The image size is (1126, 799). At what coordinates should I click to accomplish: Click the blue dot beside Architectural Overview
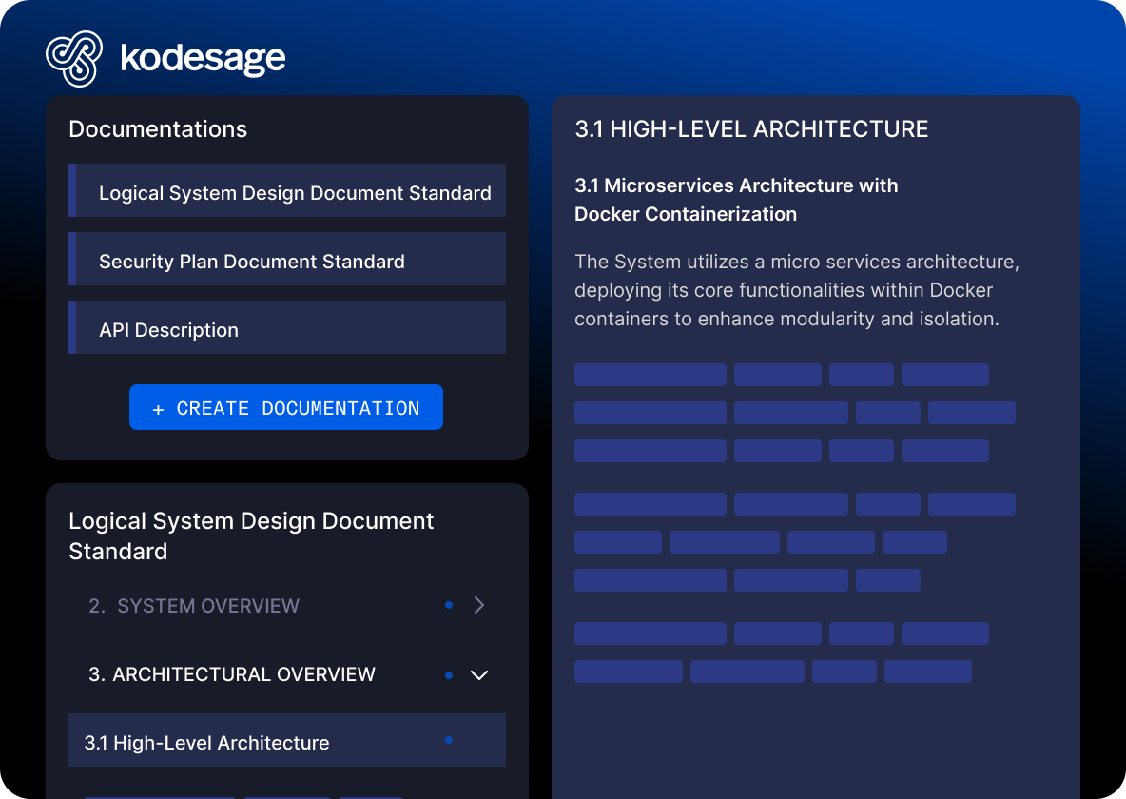pyautogui.click(x=449, y=674)
